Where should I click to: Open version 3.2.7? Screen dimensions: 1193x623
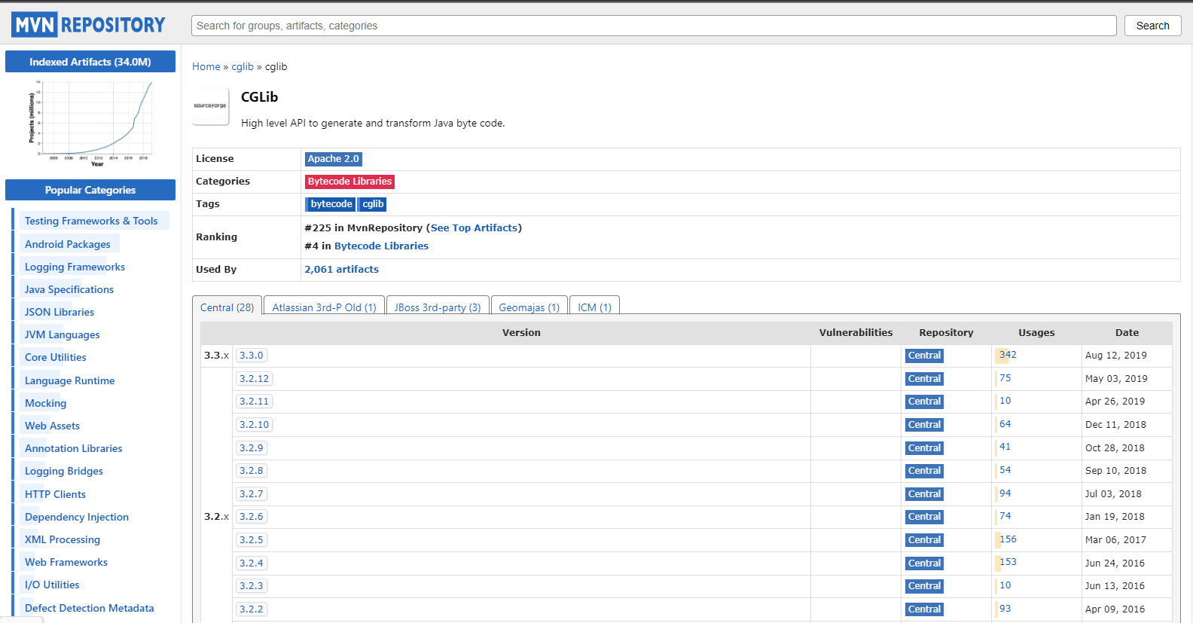click(252, 494)
